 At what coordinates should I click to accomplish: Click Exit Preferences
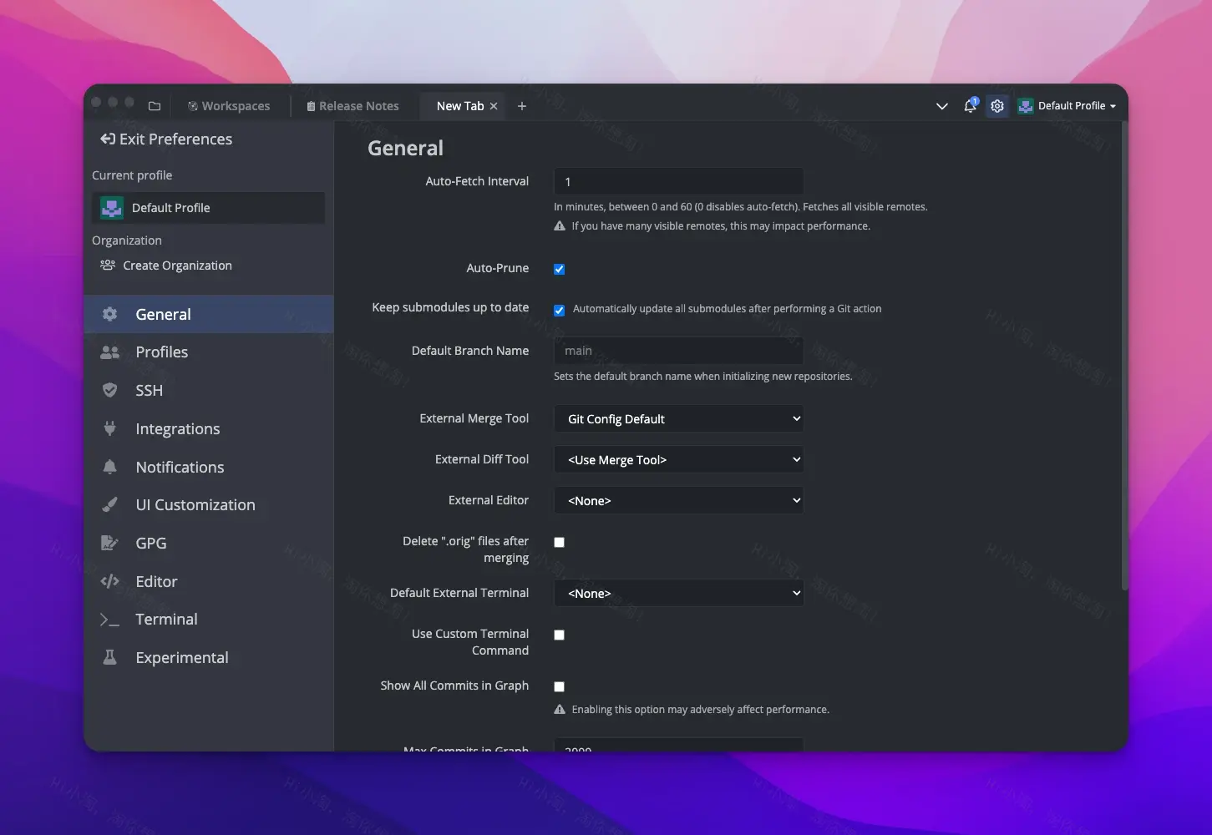pyautogui.click(x=165, y=139)
